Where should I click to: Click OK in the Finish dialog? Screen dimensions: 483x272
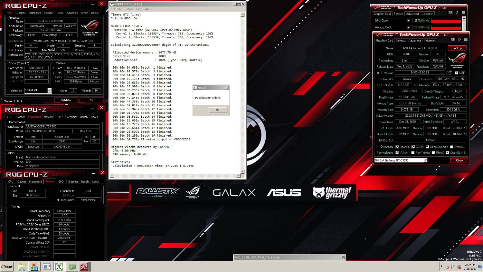[218, 110]
